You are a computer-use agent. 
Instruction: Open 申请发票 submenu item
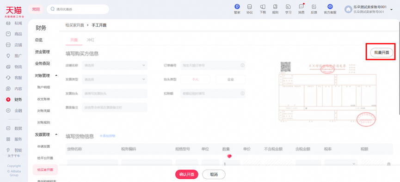[x=43, y=146]
